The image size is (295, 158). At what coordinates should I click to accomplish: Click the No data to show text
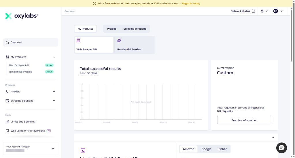141,102
